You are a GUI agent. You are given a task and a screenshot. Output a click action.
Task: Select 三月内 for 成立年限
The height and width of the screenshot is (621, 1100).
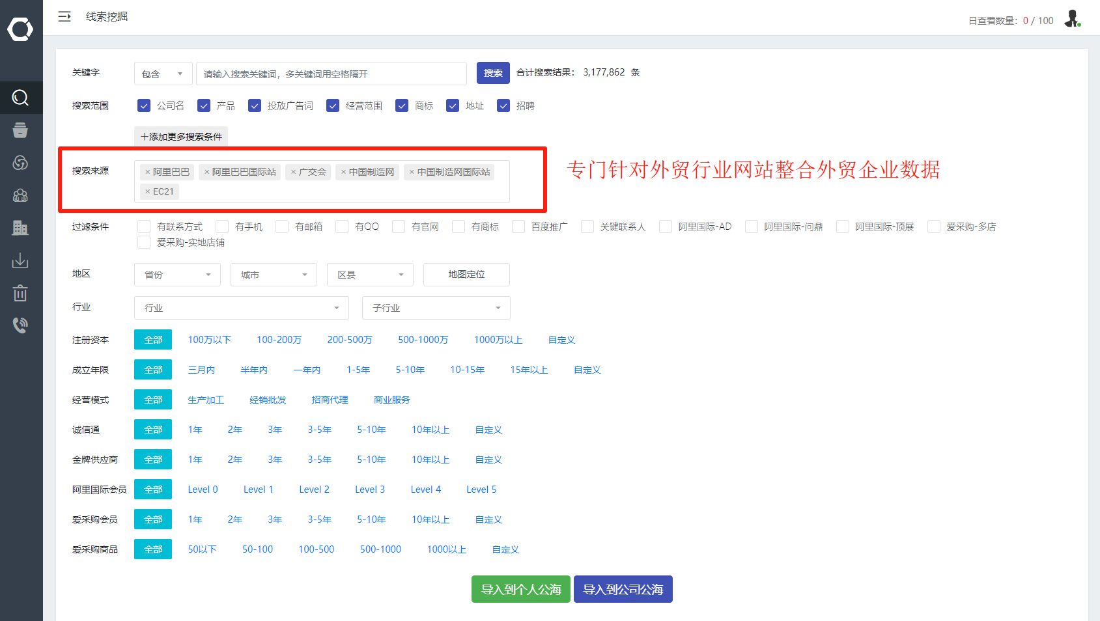coord(201,370)
